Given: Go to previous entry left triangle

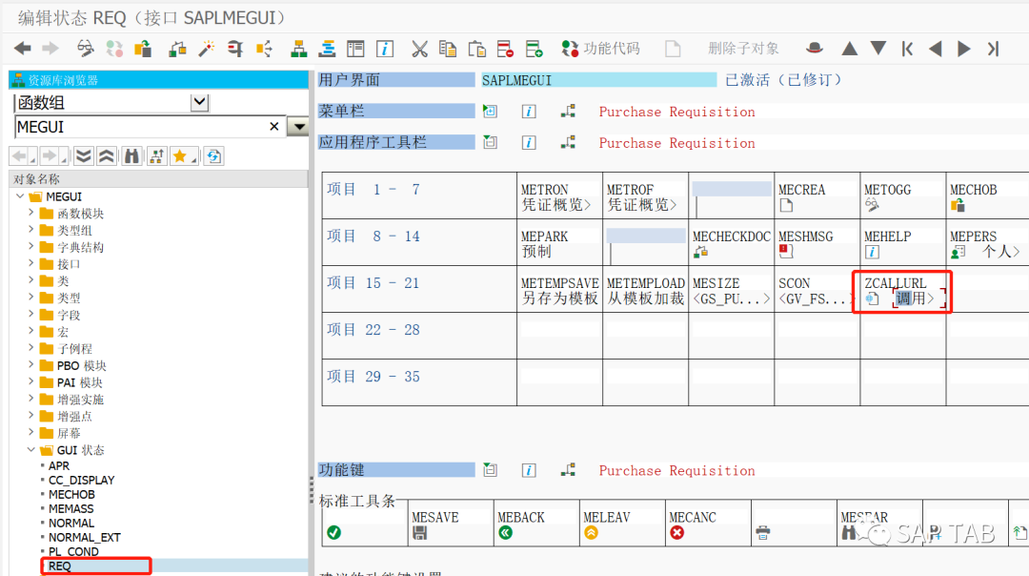Looking at the screenshot, I should (x=936, y=49).
